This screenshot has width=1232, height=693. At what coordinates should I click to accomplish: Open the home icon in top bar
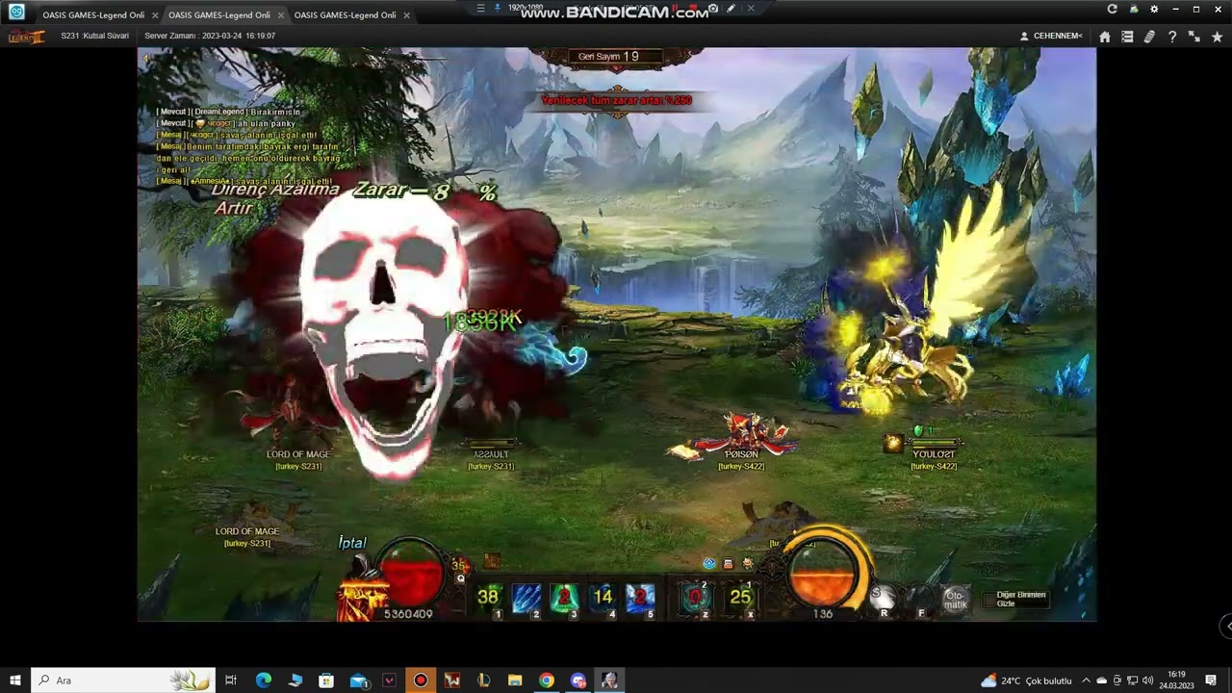pyautogui.click(x=1105, y=37)
